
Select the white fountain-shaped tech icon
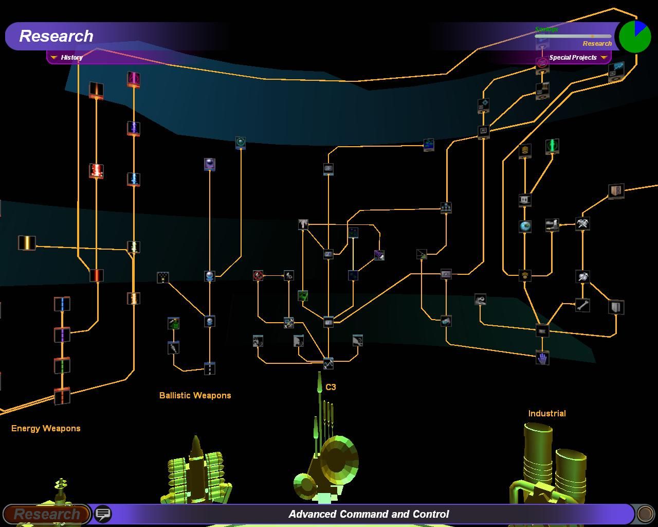[x=303, y=224]
